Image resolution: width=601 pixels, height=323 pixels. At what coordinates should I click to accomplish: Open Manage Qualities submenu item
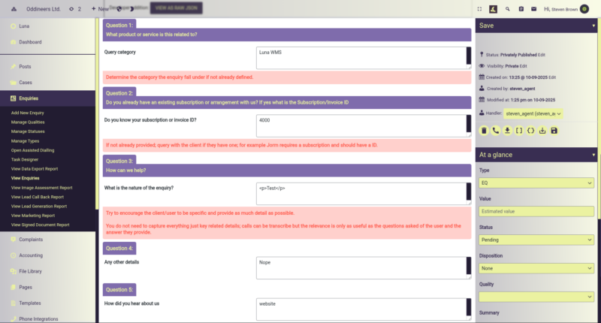tap(28, 122)
